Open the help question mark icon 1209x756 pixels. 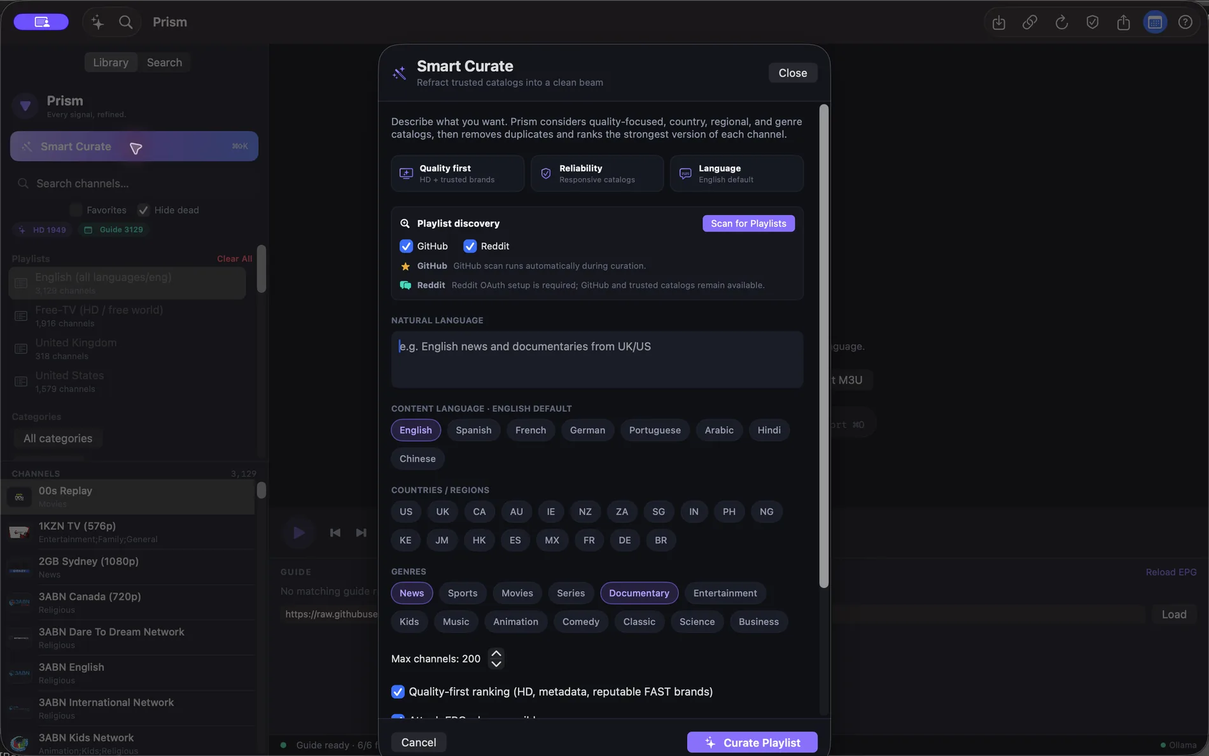click(1185, 22)
